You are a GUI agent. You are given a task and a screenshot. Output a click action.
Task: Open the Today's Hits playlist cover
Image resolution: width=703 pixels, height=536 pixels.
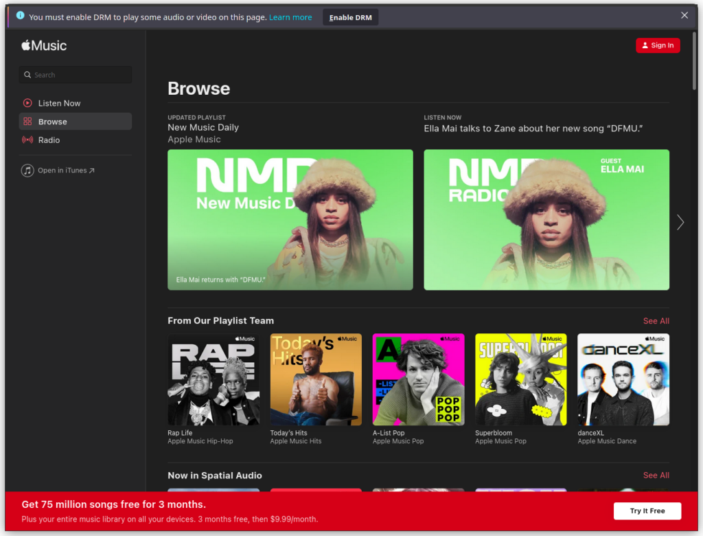[x=316, y=379]
